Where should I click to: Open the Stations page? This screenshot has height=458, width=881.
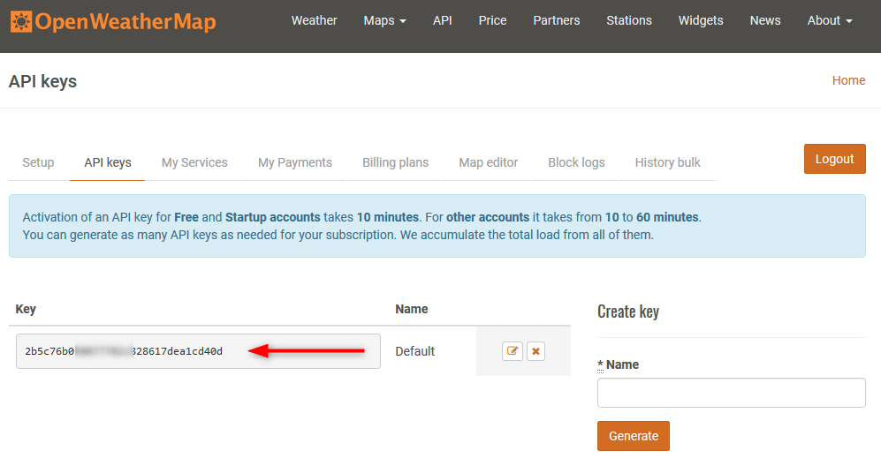[x=629, y=21]
